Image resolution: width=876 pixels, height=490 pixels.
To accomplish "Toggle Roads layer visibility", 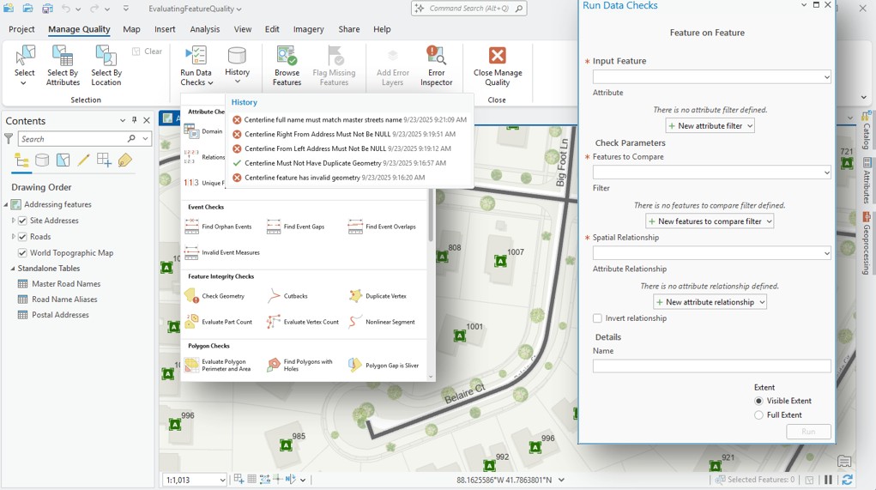I will (22, 237).
